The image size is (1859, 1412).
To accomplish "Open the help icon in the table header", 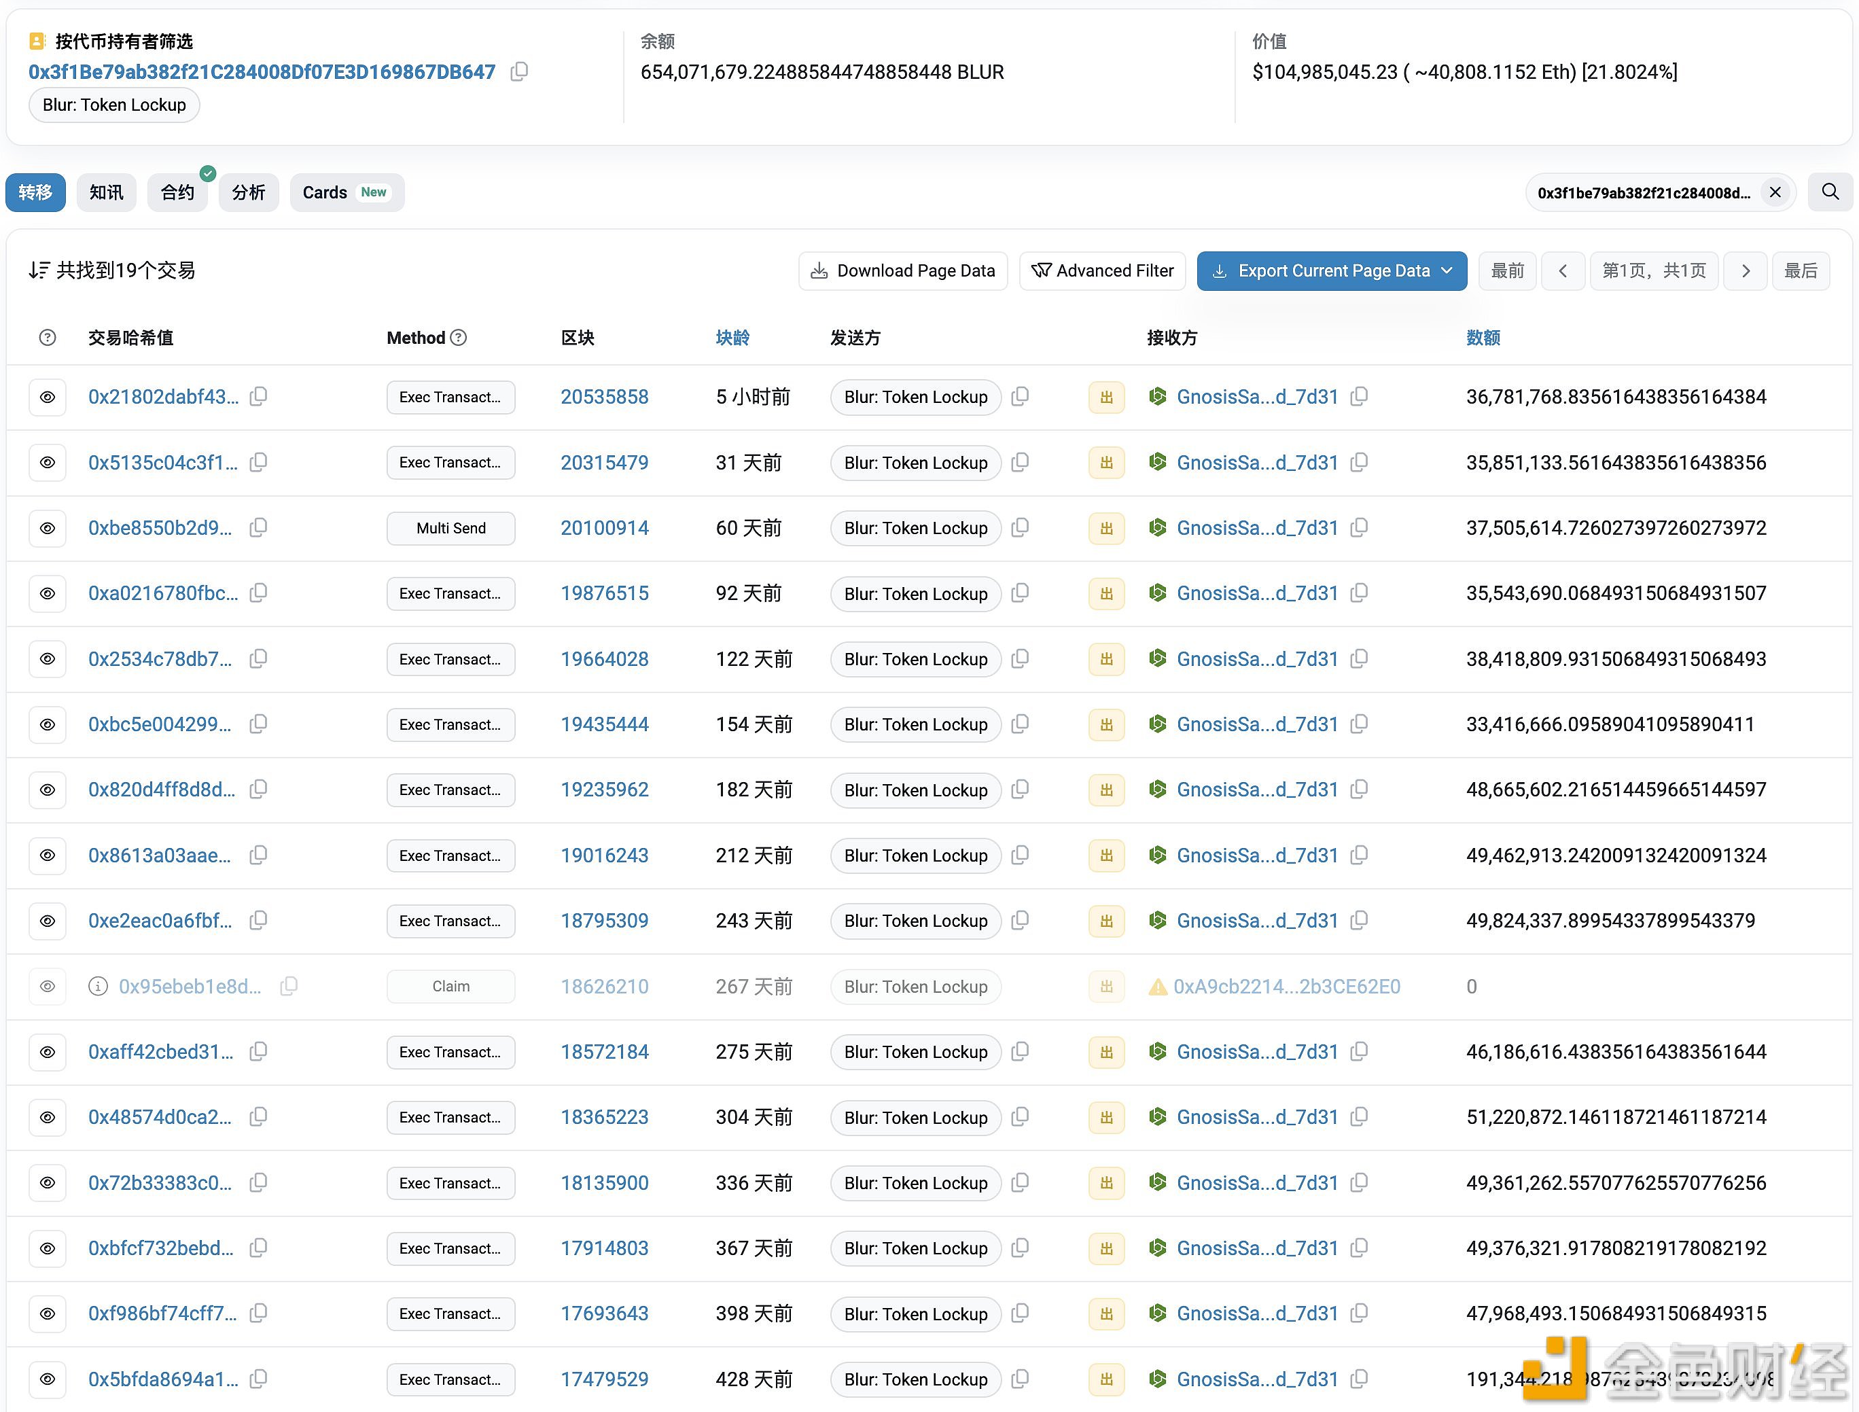I will pos(48,338).
